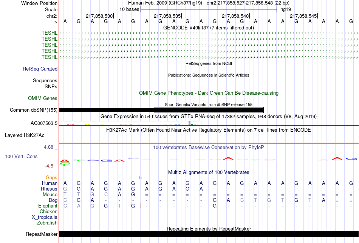Click the hg19 label beside the scale bar
The height and width of the screenshot is (243, 359).
(286, 9)
